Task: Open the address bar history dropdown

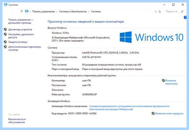Action: coord(156,12)
